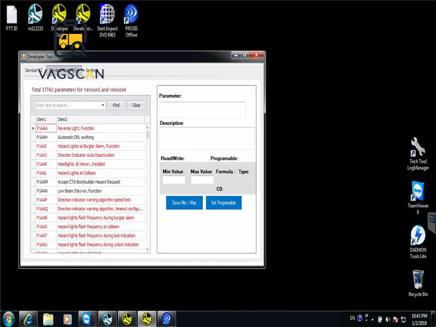Open the Windows Start menu
The height and width of the screenshot is (327, 436).
8,319
